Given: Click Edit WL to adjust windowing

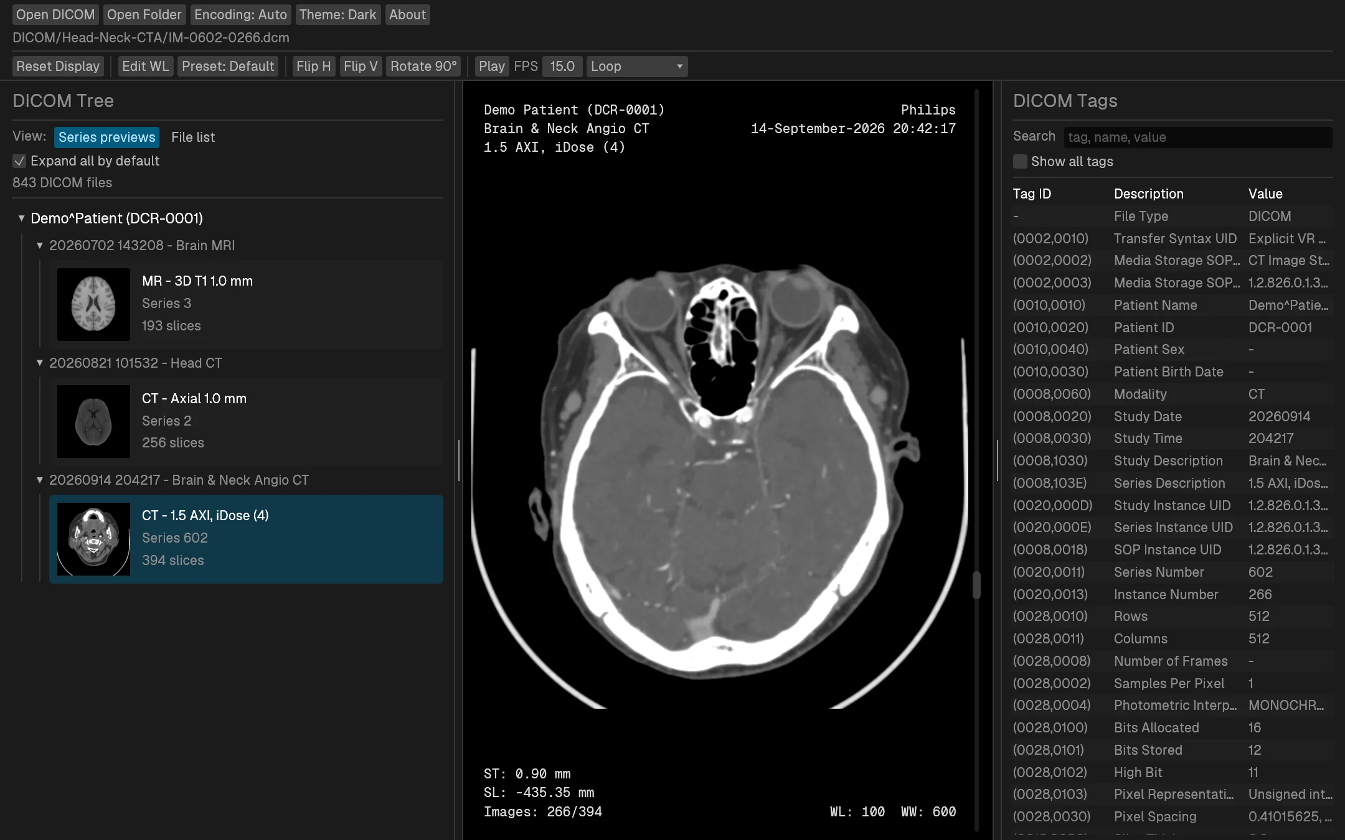Looking at the screenshot, I should tap(145, 66).
